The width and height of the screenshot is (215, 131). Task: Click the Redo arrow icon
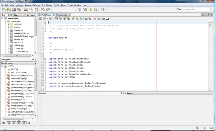click(48, 9)
